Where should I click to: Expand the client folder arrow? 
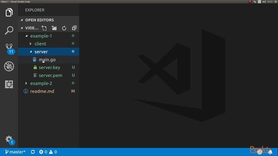(x=30, y=44)
